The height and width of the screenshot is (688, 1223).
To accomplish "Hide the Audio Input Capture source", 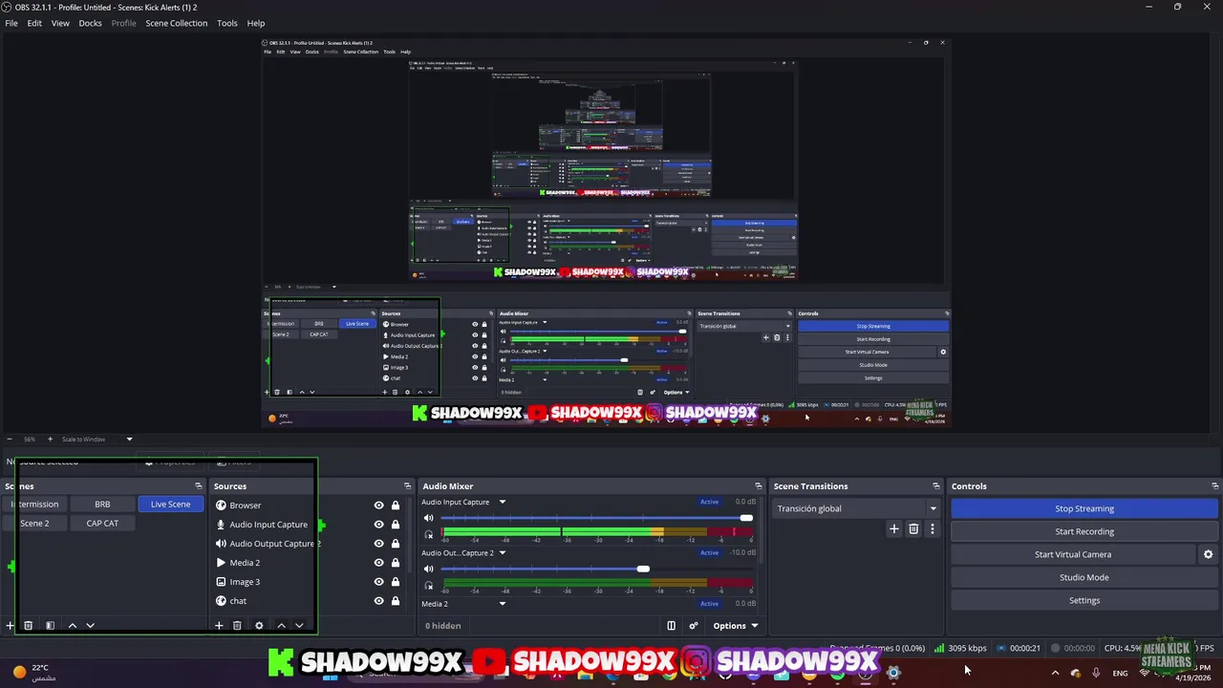I will [378, 525].
